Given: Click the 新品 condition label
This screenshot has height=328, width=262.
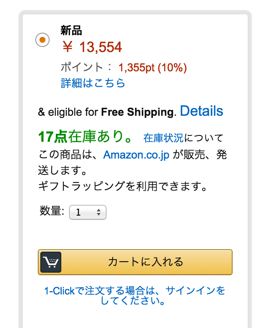Looking at the screenshot, I should pyautogui.click(x=71, y=31).
